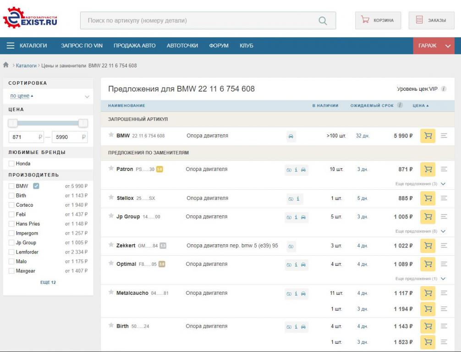Expand the ГАРАЖ dropdown
This screenshot has width=461, height=352.
[434, 45]
